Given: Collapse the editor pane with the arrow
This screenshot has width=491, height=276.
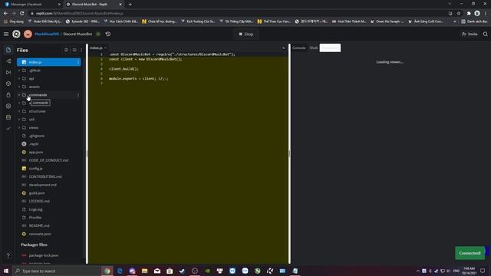Looking at the screenshot, I should pos(283,48).
